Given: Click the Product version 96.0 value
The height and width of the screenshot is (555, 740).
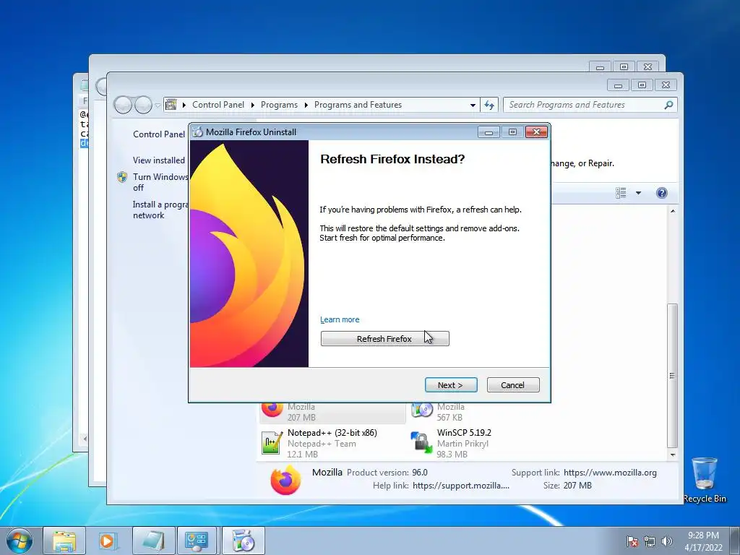Looking at the screenshot, I should point(420,473).
